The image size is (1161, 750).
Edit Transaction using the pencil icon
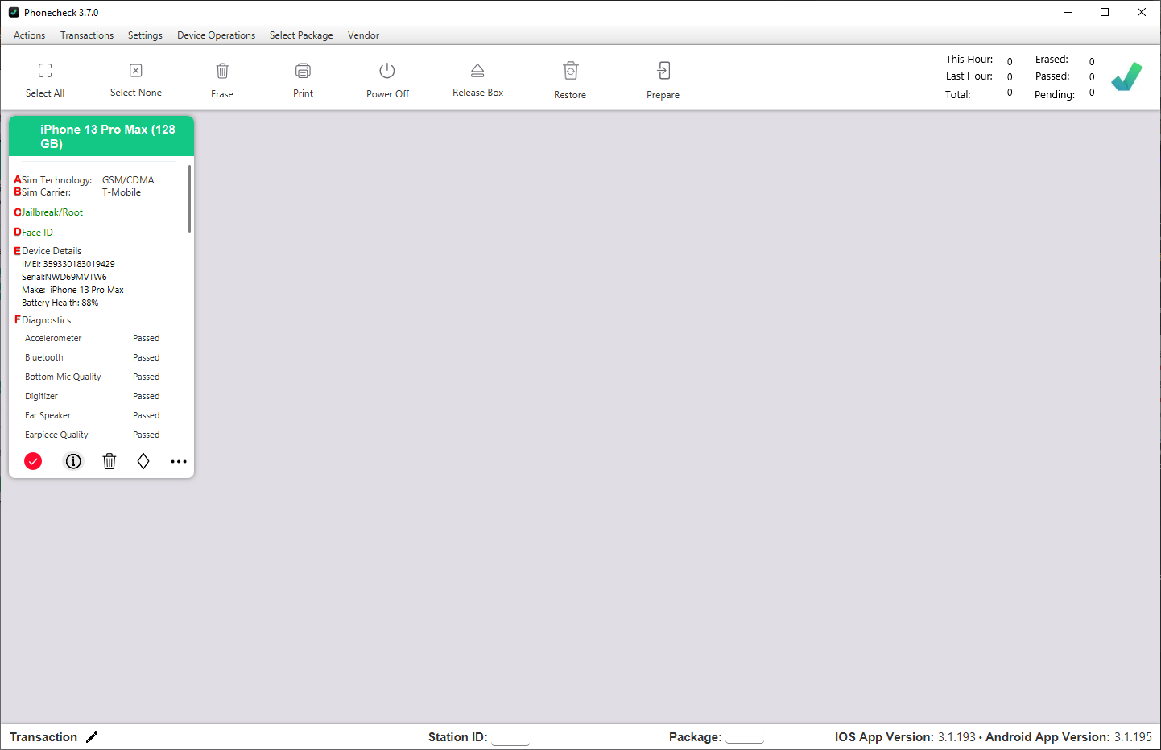click(x=92, y=737)
